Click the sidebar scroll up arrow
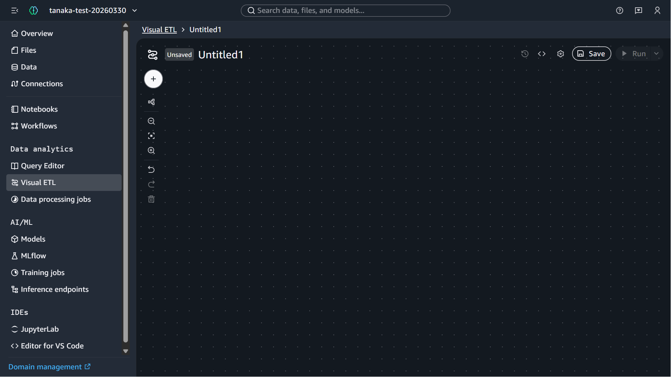671x377 pixels. click(126, 25)
